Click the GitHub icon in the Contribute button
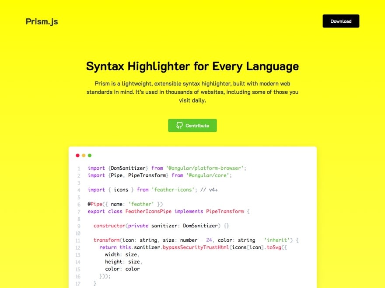385x288 pixels. (x=179, y=125)
